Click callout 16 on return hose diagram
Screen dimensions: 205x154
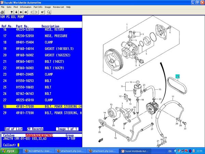(x=115, y=138)
